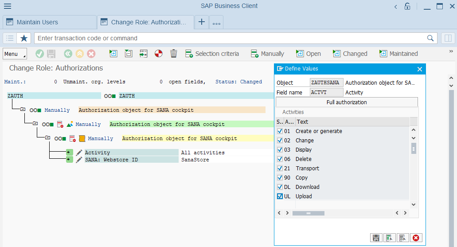Click the red Cancel icon in Define Values
Screen dimensions: 457x247
(x=416, y=238)
